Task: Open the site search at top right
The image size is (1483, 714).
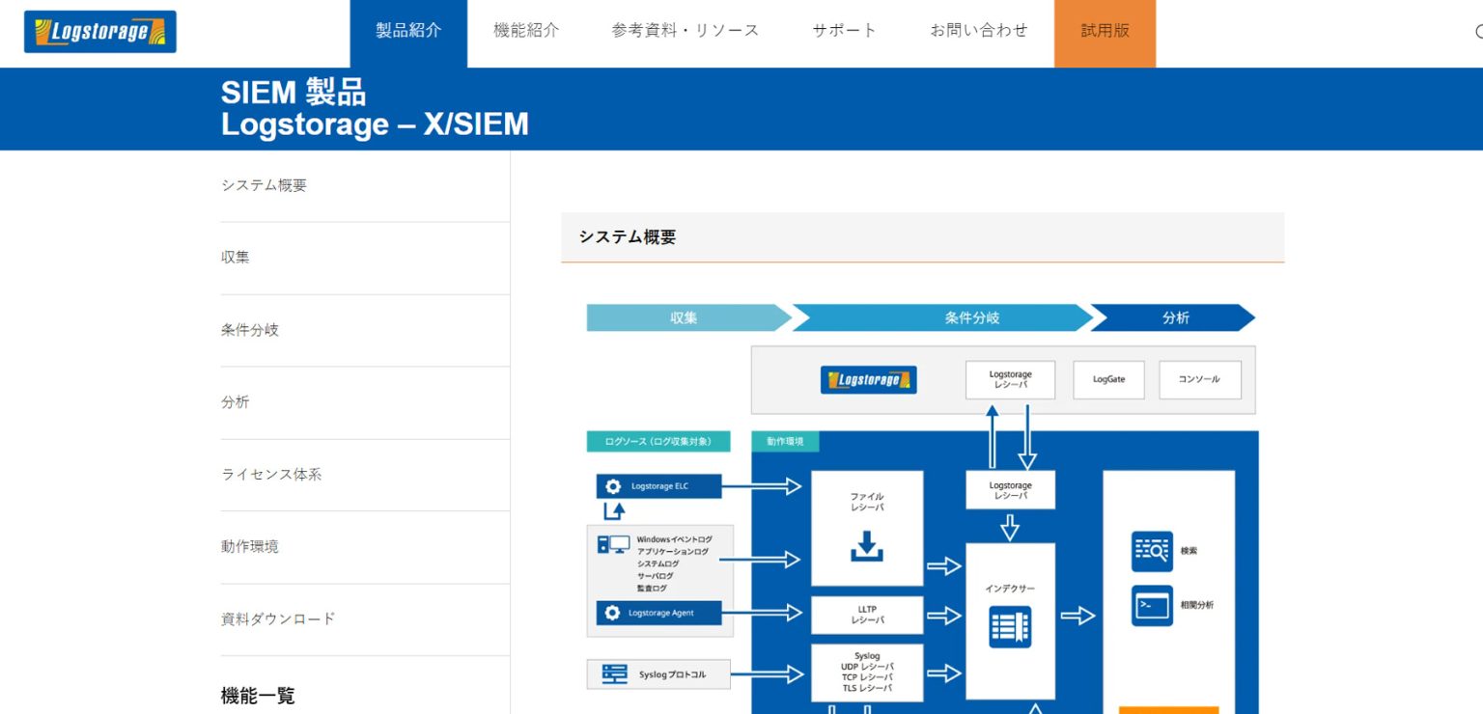Action: tap(1479, 30)
